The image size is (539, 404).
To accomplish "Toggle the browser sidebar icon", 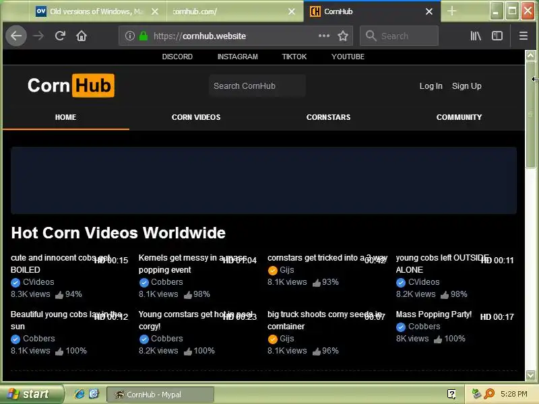I will [497, 36].
